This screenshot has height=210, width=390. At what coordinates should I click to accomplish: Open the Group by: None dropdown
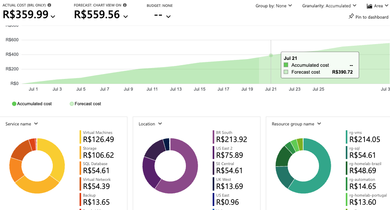tap(274, 6)
